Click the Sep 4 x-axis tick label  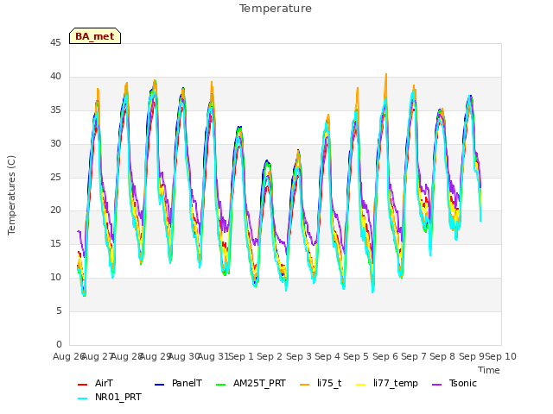click(x=327, y=356)
